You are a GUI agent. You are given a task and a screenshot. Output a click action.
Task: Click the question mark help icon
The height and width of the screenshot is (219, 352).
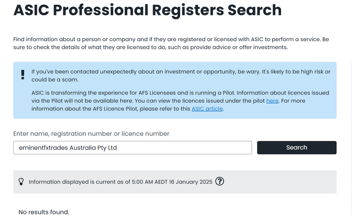point(220,181)
